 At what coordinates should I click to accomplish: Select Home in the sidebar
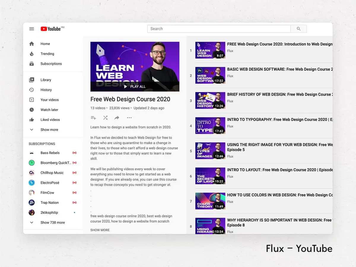45,44
